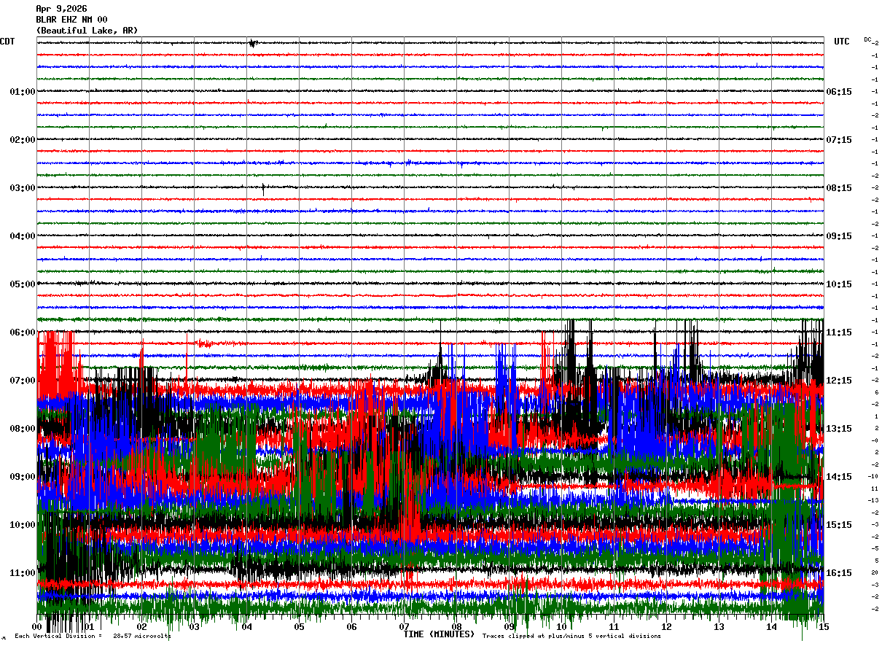Click the '11:00' CDT time label
The height and width of the screenshot is (646, 882).
23,573
